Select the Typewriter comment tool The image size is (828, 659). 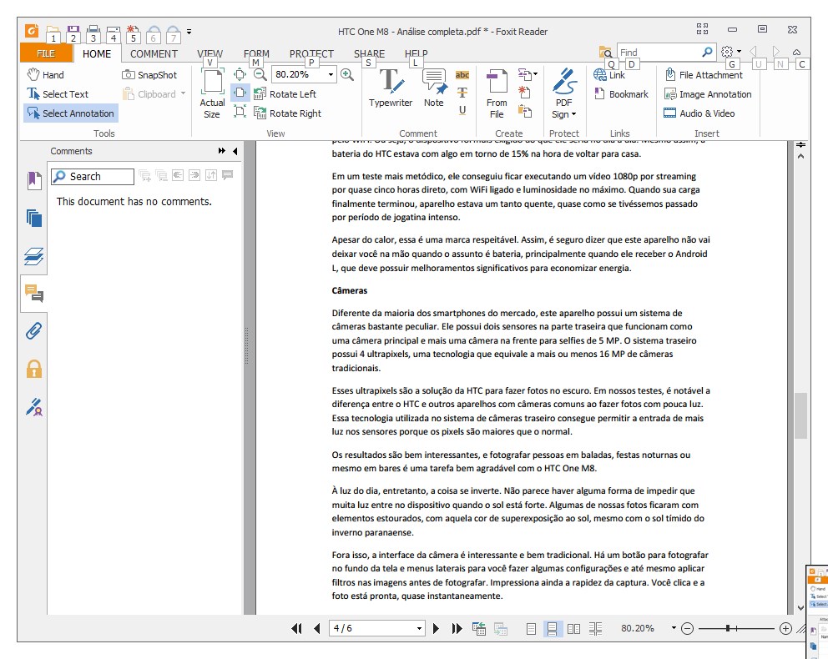tap(391, 88)
